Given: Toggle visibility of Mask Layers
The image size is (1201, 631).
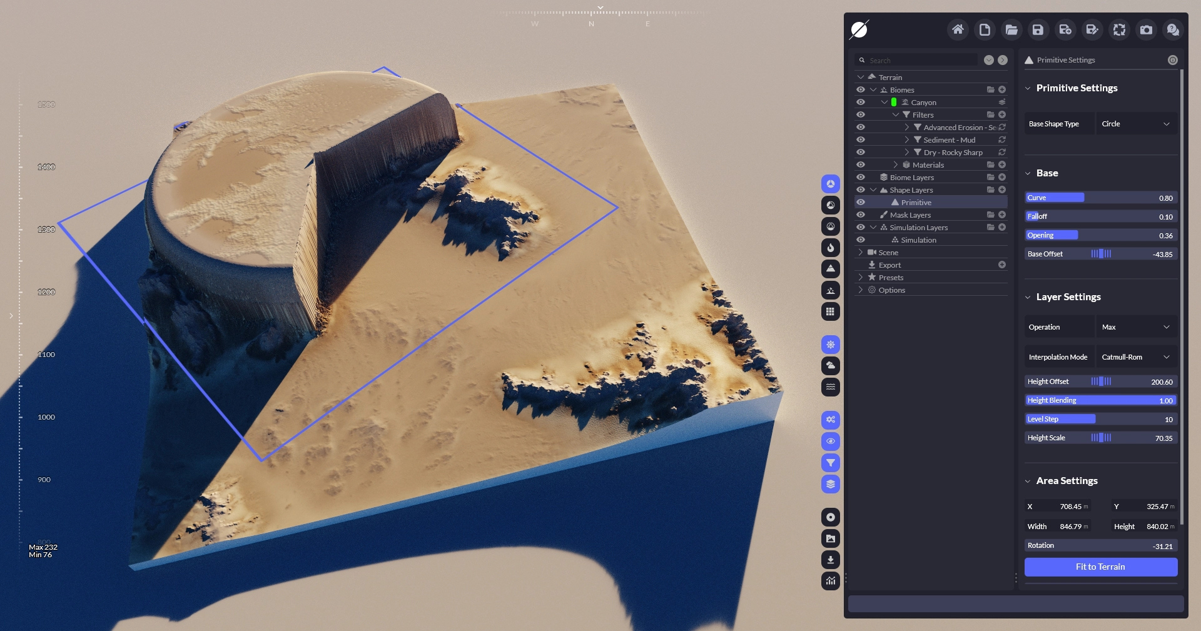Looking at the screenshot, I should pyautogui.click(x=861, y=215).
